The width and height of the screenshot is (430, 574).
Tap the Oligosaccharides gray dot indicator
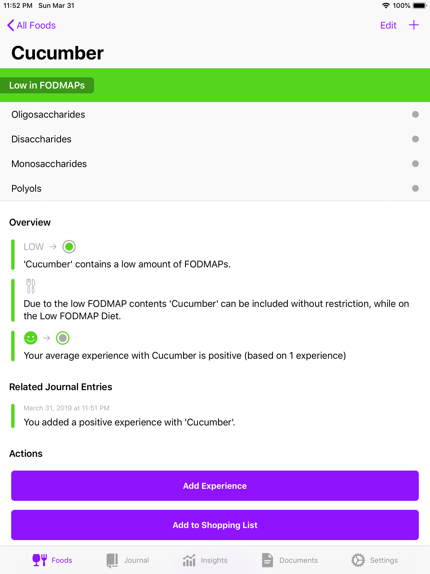coord(415,114)
